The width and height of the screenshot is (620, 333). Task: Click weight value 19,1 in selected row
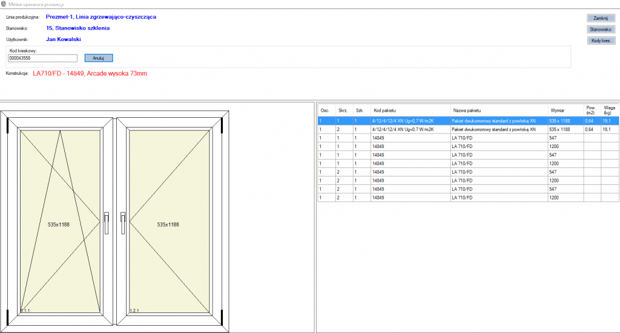[x=607, y=121]
